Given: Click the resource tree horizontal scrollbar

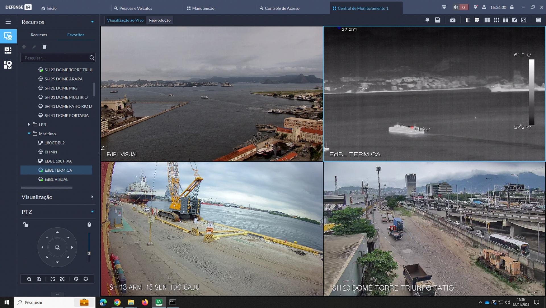Looking at the screenshot, I should click(47, 188).
